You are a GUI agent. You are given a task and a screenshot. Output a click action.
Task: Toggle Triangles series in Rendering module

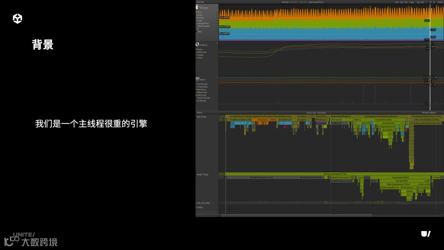(x=200, y=55)
